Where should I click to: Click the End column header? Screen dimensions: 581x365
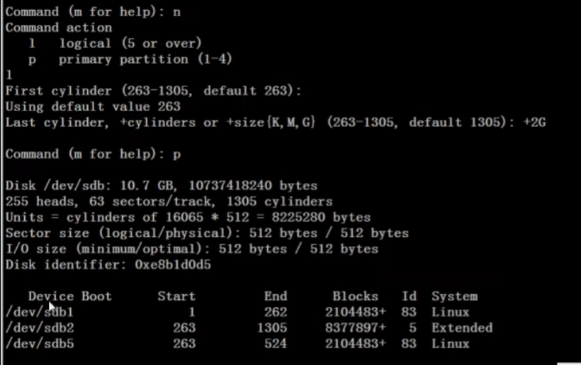click(x=276, y=296)
